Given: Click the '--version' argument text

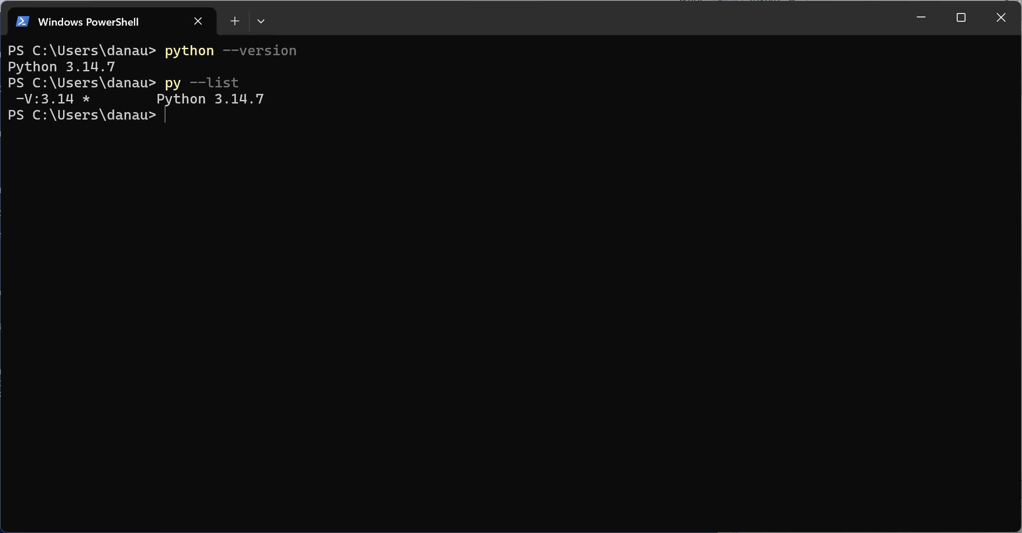Looking at the screenshot, I should pos(260,51).
